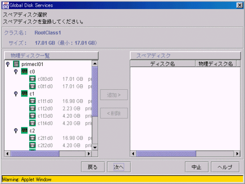
Task: Click the c0 node label
Action: coord(32,72)
